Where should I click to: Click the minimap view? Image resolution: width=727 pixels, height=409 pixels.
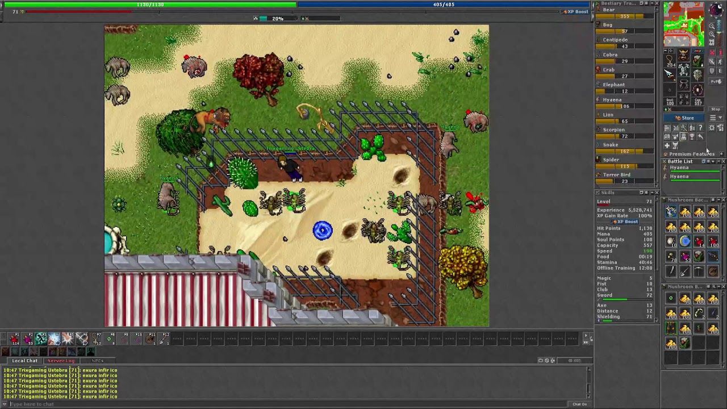point(684,24)
